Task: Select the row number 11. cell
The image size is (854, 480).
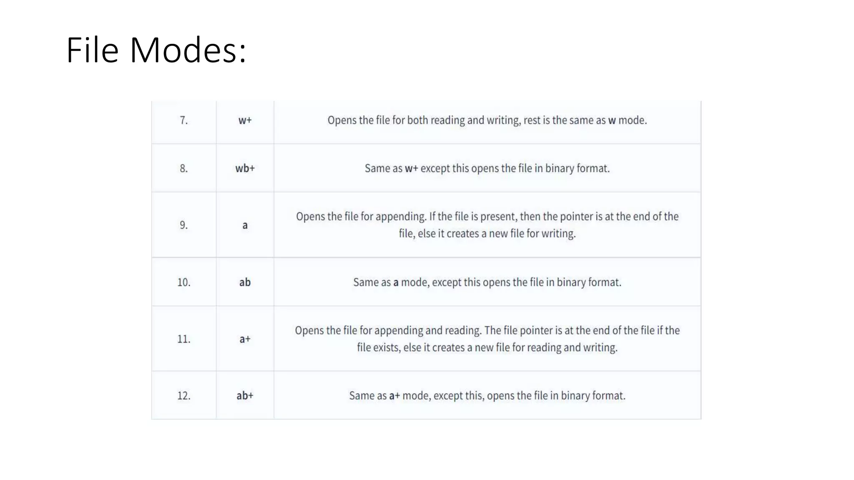Action: coord(184,339)
